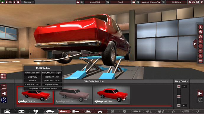The image size is (204, 114).
Task: Select the Montreuil "Clement" I4 engine family
Action: pos(150,2)
